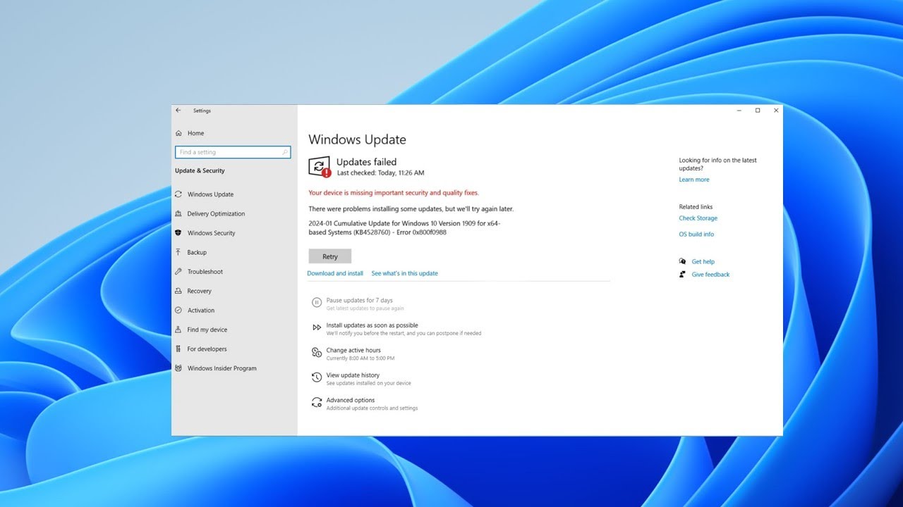The height and width of the screenshot is (507, 903).
Task: Click the Update & Security section title
Action: point(200,171)
